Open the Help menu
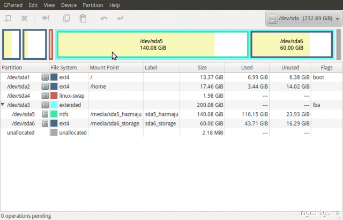This screenshot has height=220, width=343. point(114,5)
